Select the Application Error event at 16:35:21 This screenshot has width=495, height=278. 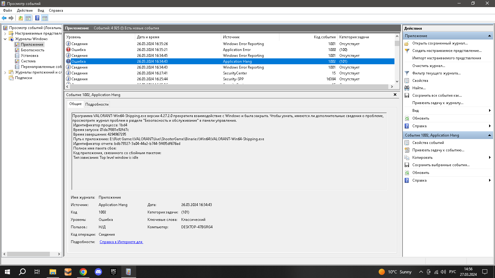click(x=230, y=50)
